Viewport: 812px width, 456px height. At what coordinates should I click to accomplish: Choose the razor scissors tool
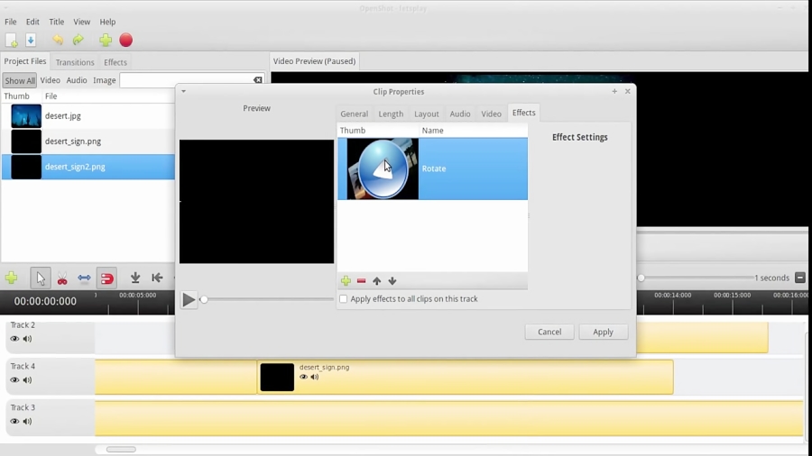62,278
